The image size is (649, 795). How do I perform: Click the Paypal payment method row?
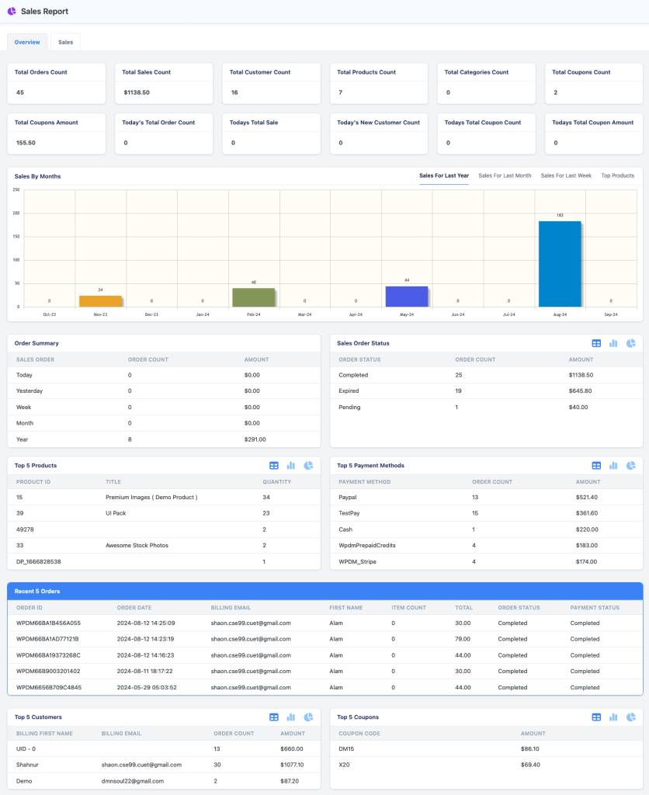coord(486,498)
